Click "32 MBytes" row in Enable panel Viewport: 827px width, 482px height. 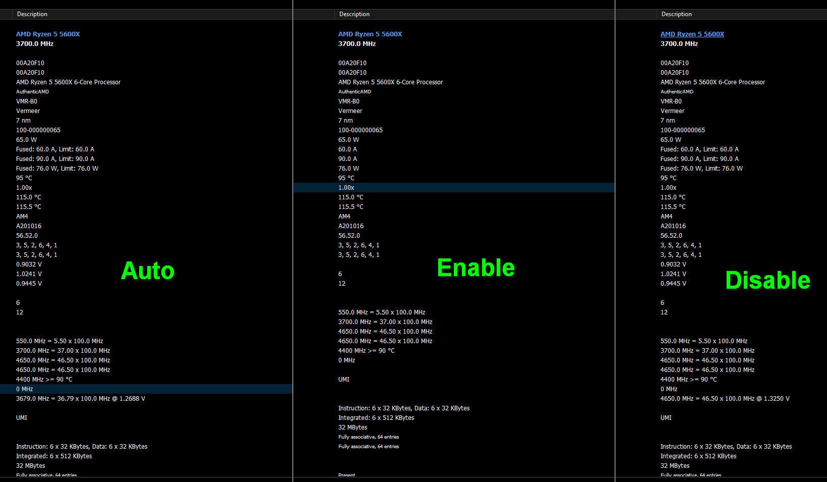point(353,427)
